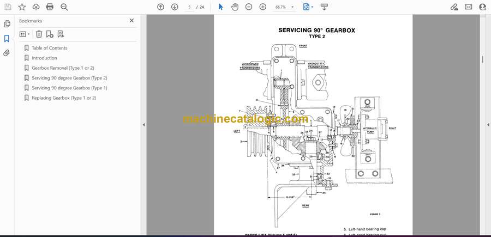Viewport: 491px width, 237px height.
Task: Click the account profile icon
Action: 483,7
